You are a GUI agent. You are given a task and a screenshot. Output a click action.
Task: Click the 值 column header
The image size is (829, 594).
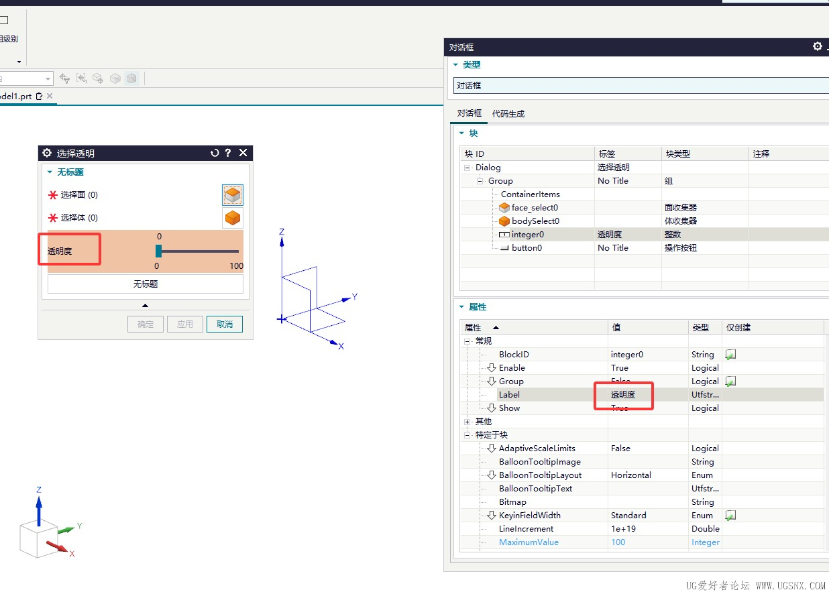click(648, 328)
